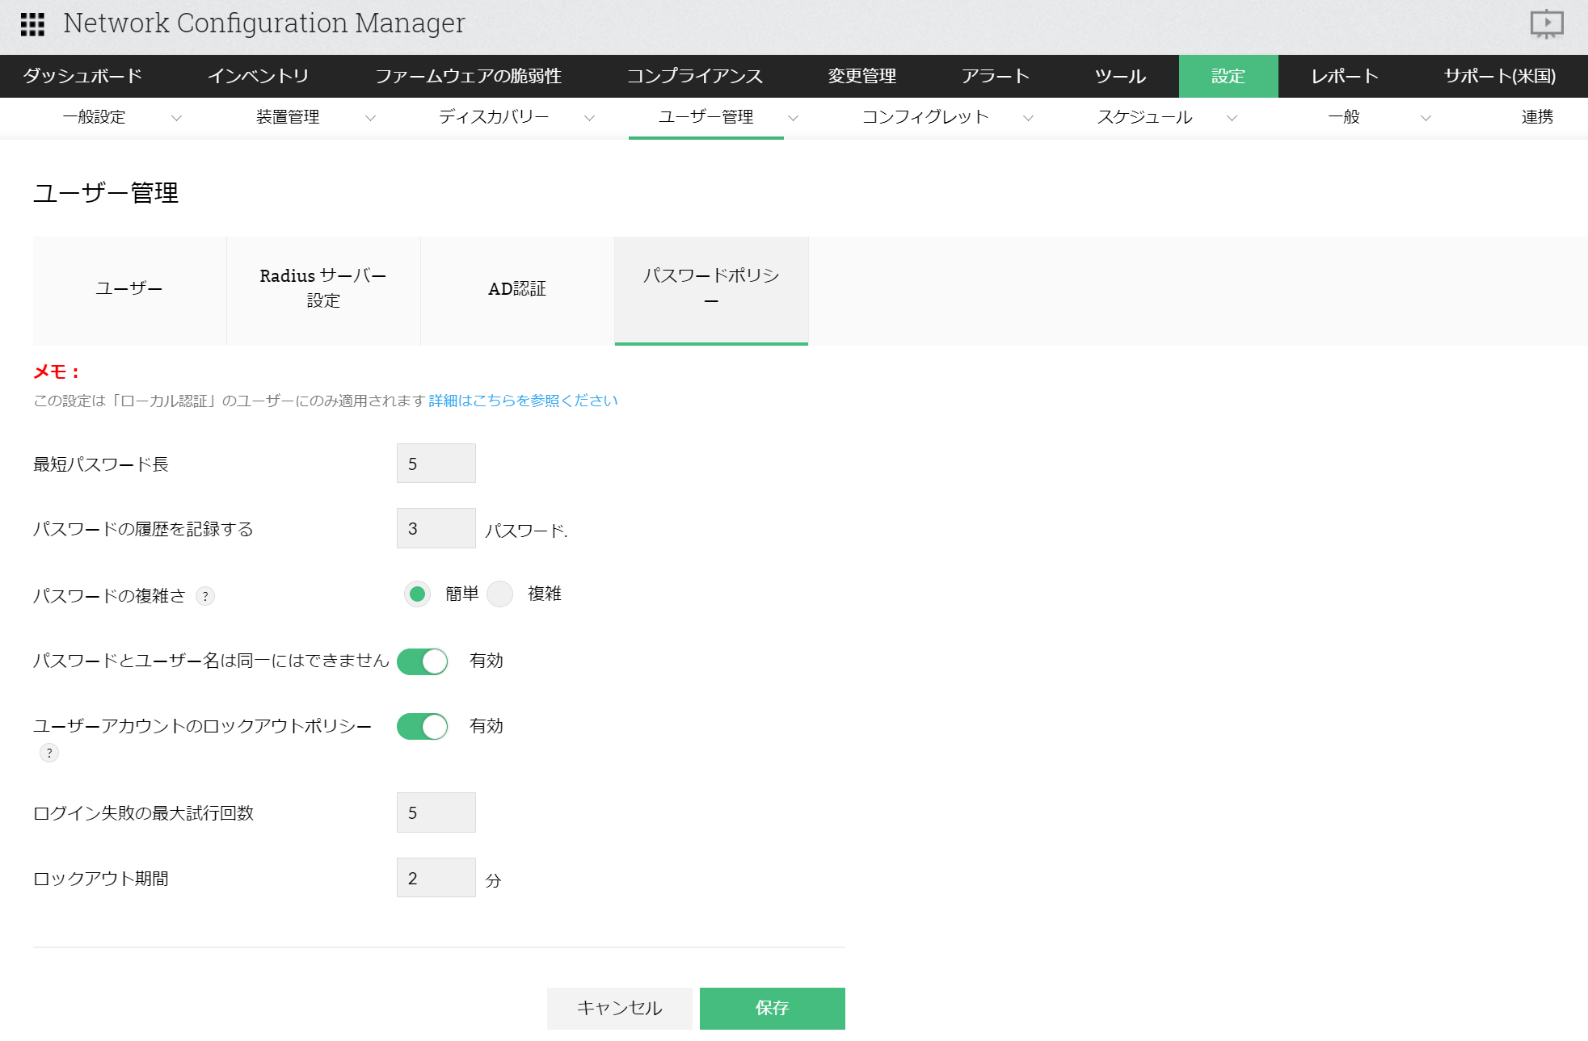Open the 詳細はこちらを参照ください link
The image size is (1588, 1041).
[x=523, y=401]
